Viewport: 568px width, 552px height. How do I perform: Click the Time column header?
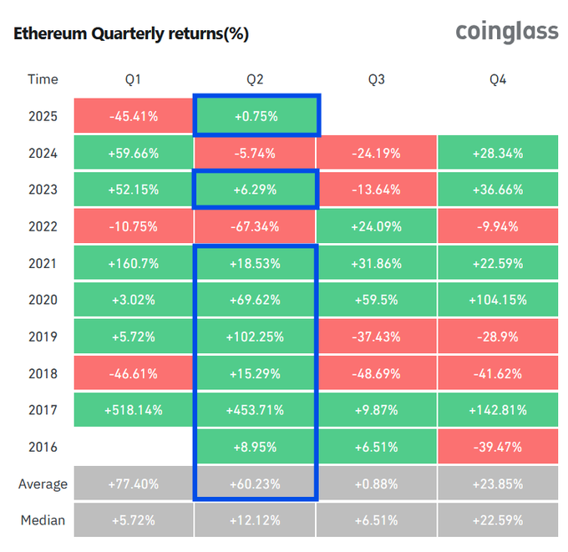coord(43,79)
